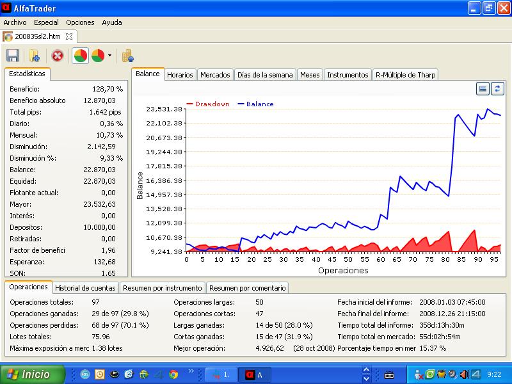The width and height of the screenshot is (512, 384).
Task: Switch to the Horarios tab
Action: coord(180,75)
